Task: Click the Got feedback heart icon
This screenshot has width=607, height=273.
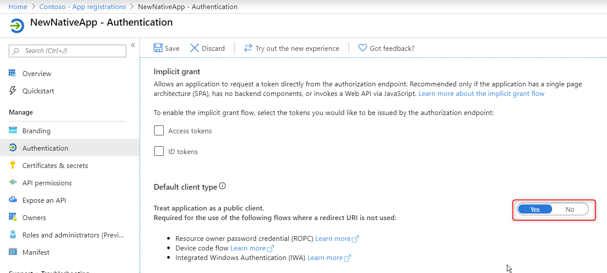Action: coord(362,48)
